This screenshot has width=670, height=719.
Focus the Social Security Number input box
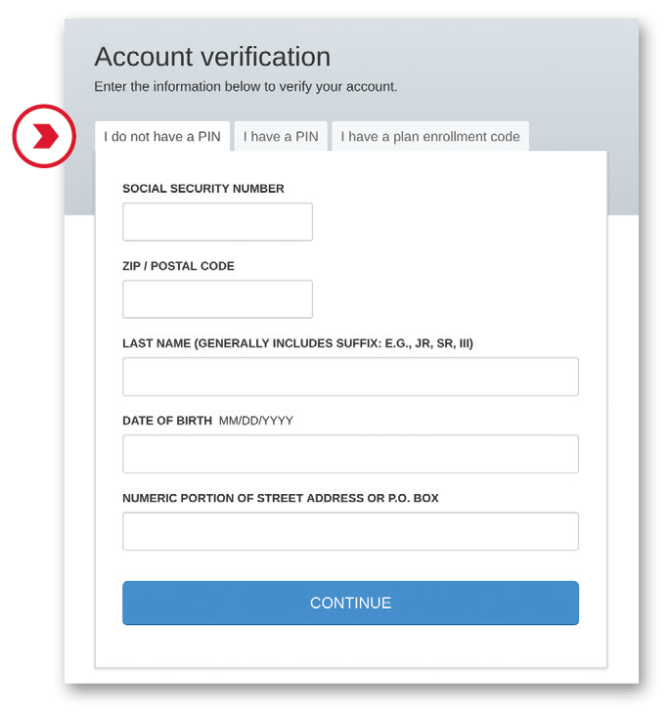pos(217,222)
